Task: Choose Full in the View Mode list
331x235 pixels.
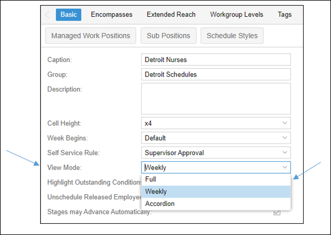Action: pos(216,179)
